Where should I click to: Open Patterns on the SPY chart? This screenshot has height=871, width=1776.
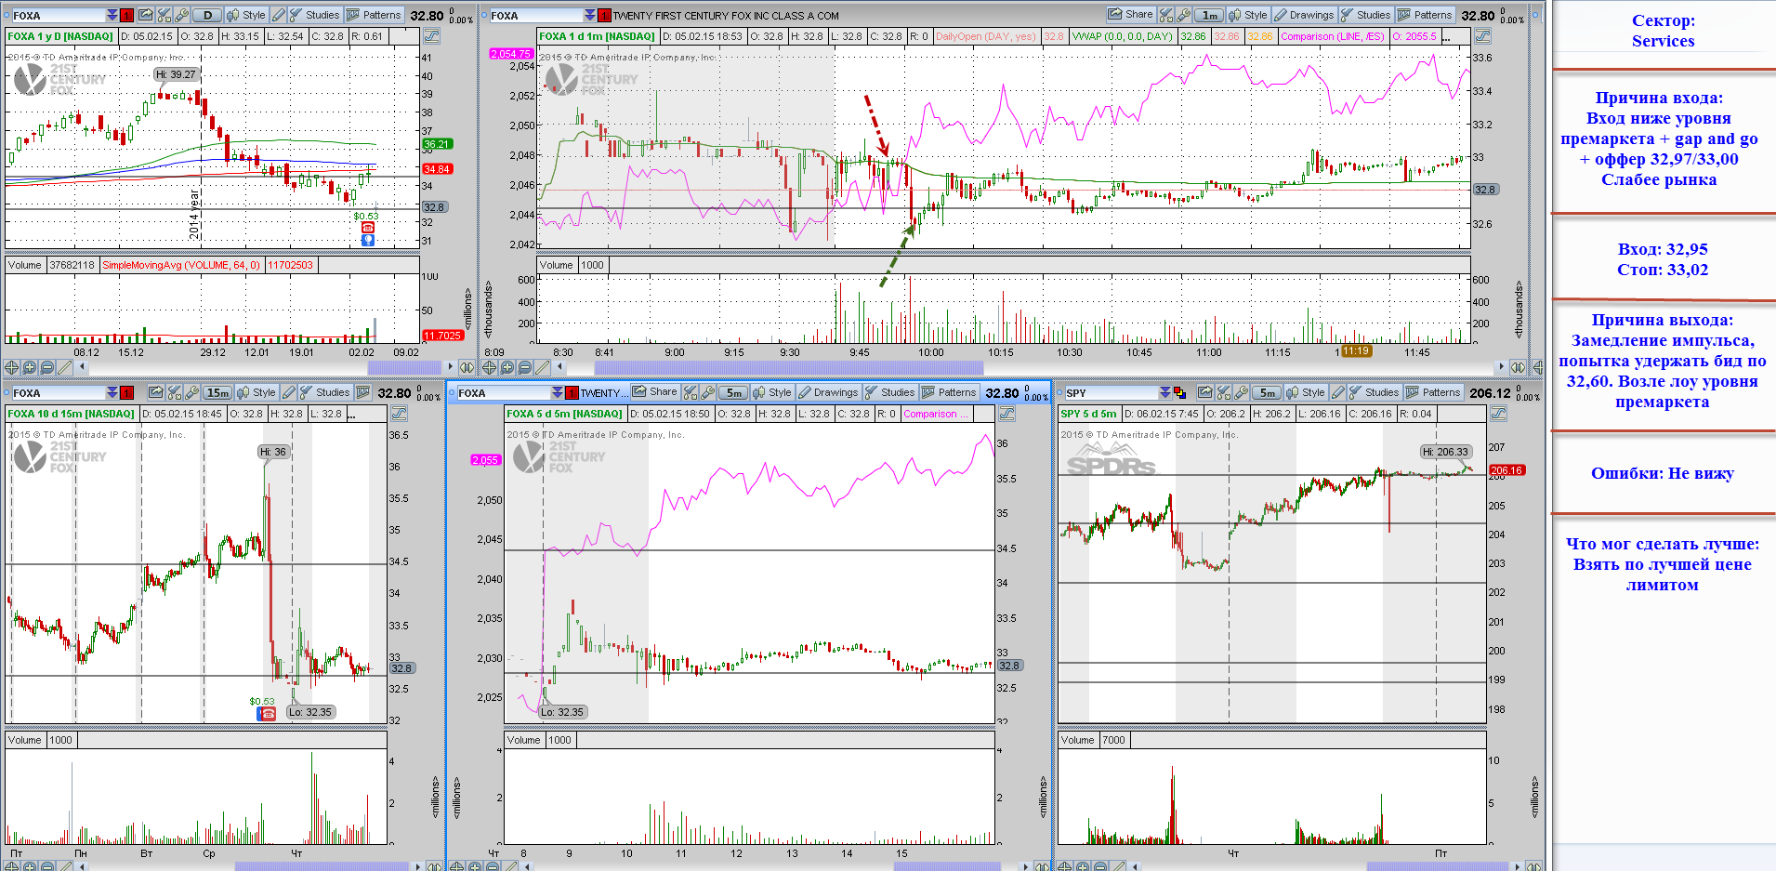pos(1433,392)
